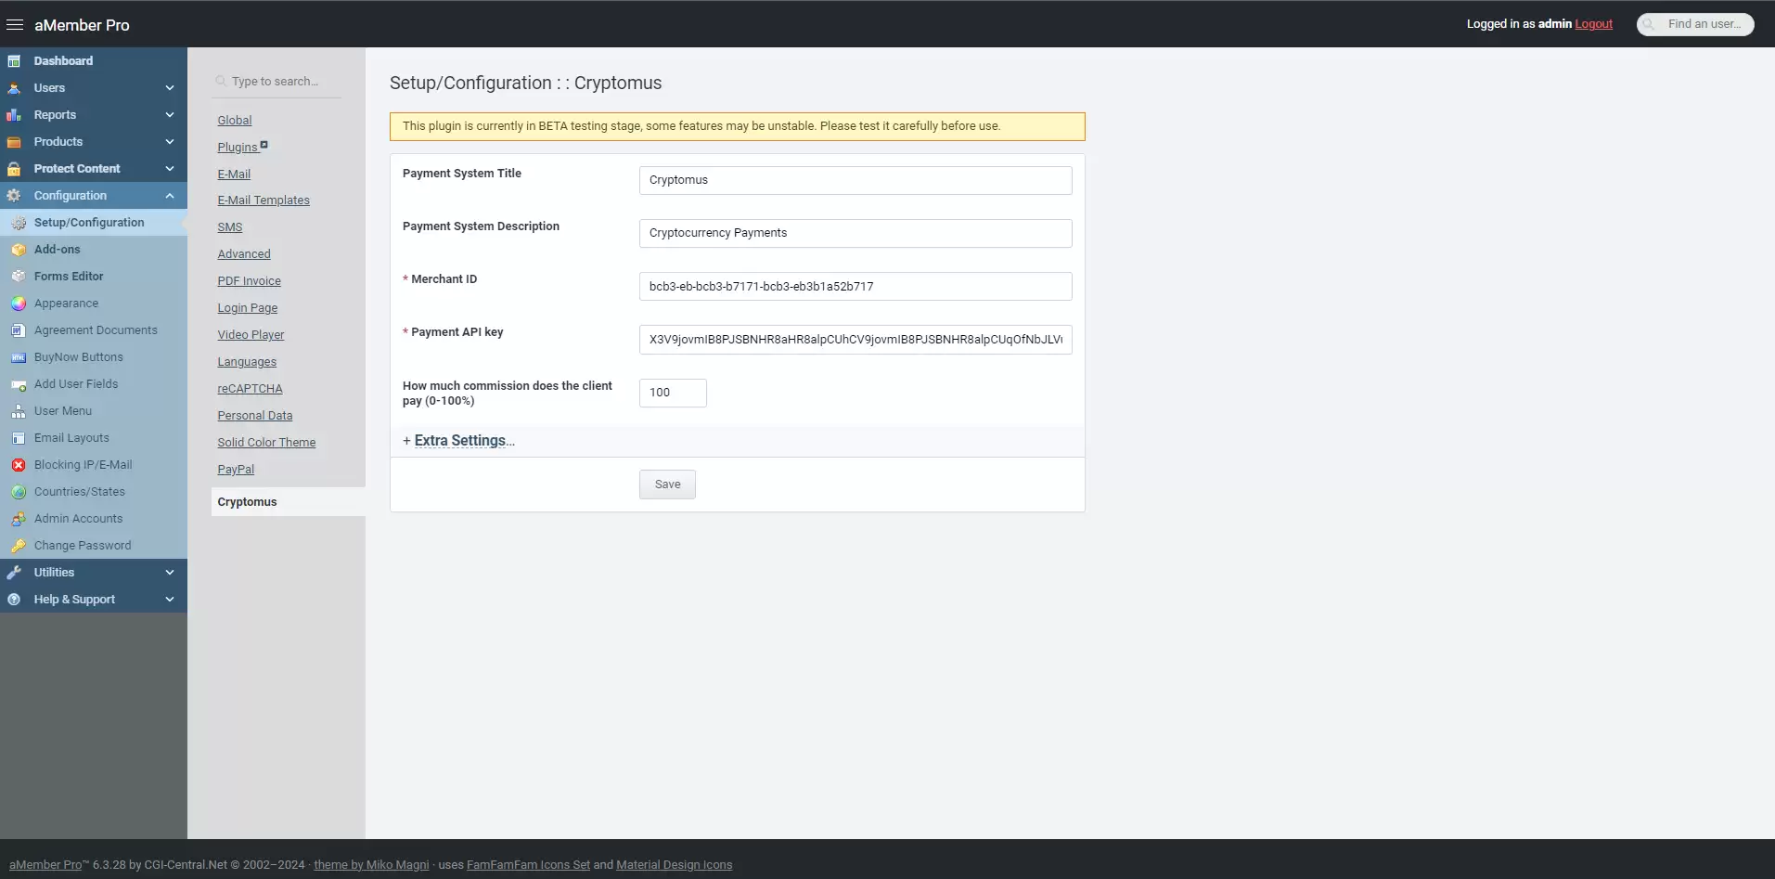This screenshot has height=879, width=1775.
Task: Click the Change Password key icon
Action: pyautogui.click(x=19, y=546)
